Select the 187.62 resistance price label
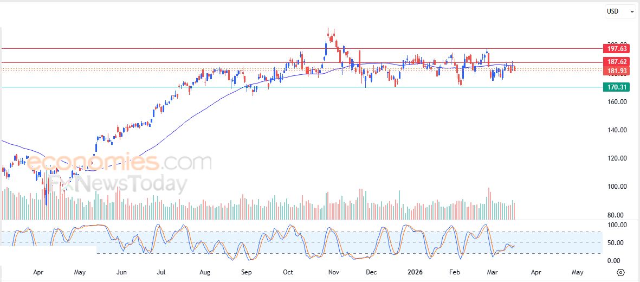640x282 pixels. pyautogui.click(x=616, y=62)
